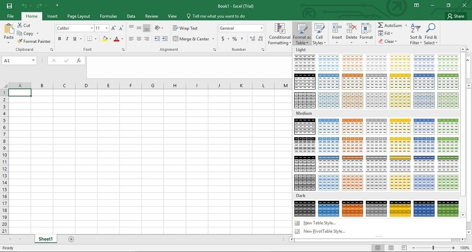The width and height of the screenshot is (472, 252).
Task: Add a new sheet with the plus icon
Action: pos(71,239)
